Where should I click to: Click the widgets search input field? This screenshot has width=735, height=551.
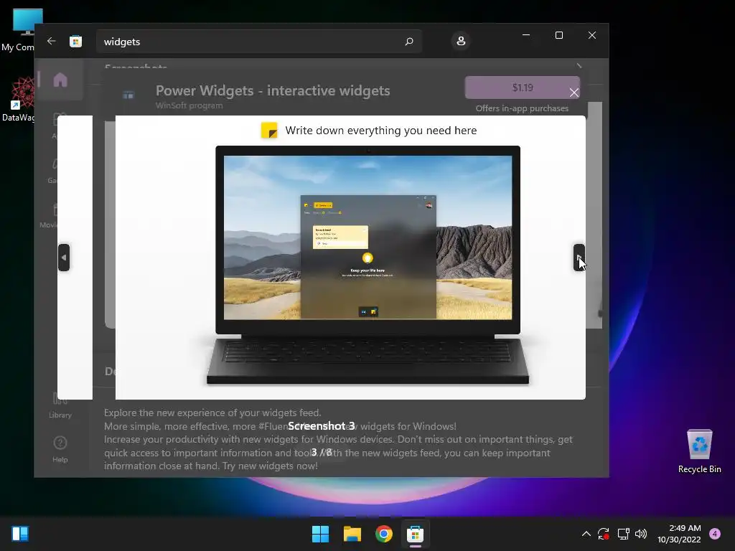pos(258,42)
